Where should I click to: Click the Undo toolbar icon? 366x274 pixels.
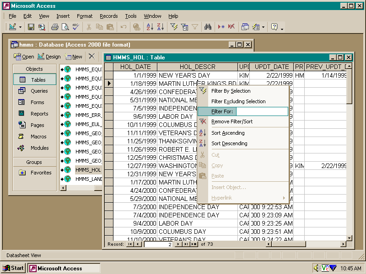[x=123, y=27]
